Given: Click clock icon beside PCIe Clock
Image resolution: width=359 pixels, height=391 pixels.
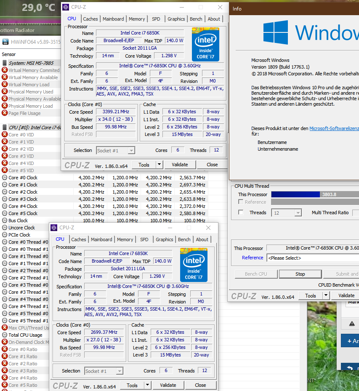Looking at the screenshot, I should (x=5, y=235).
